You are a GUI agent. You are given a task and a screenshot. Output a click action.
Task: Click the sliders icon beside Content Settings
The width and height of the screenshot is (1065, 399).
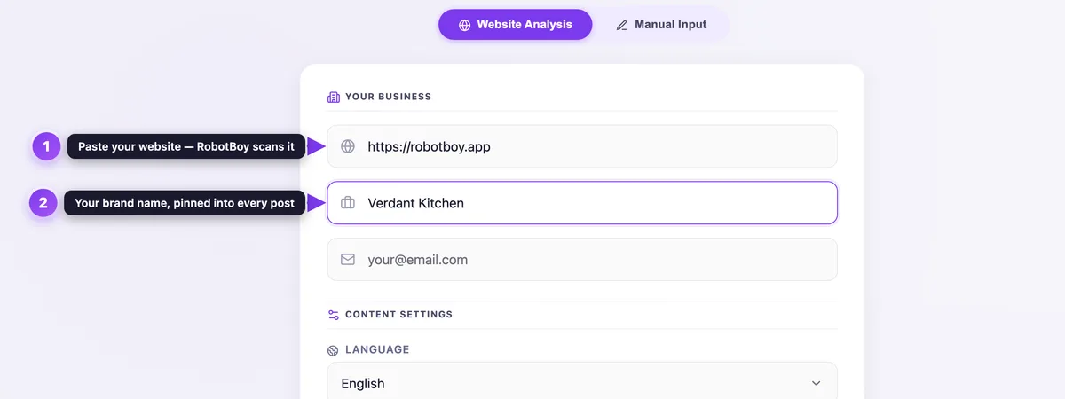(x=334, y=315)
